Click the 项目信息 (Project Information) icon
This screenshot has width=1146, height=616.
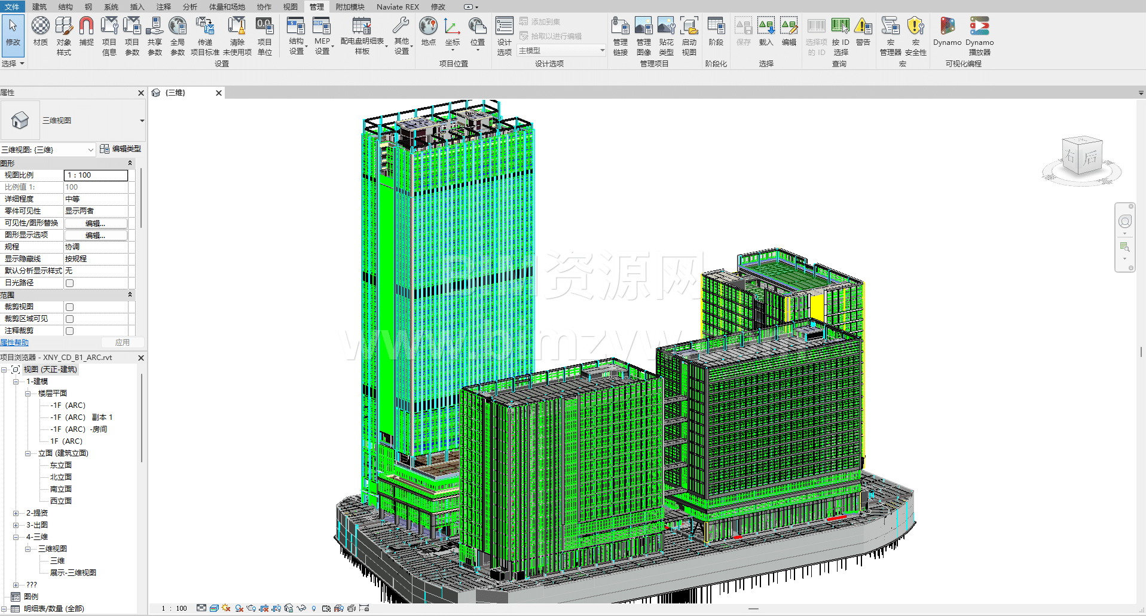[109, 35]
